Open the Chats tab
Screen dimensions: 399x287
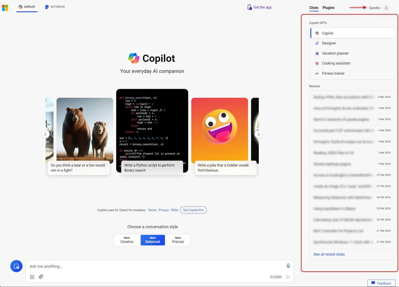(x=314, y=8)
